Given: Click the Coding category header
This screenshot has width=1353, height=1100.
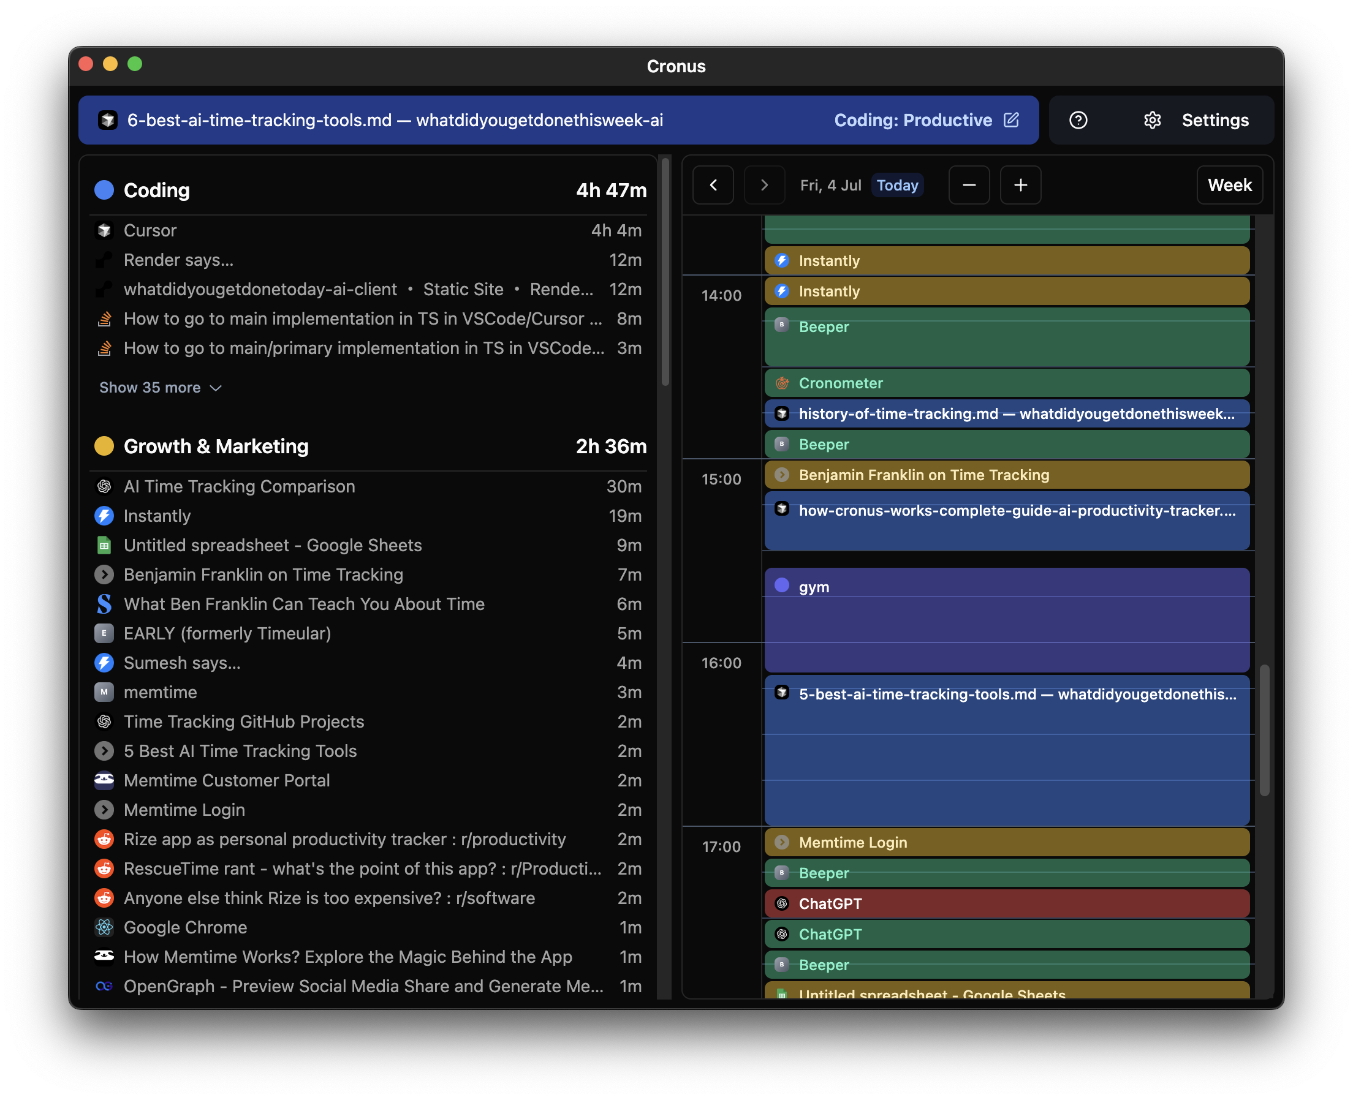Looking at the screenshot, I should point(368,189).
